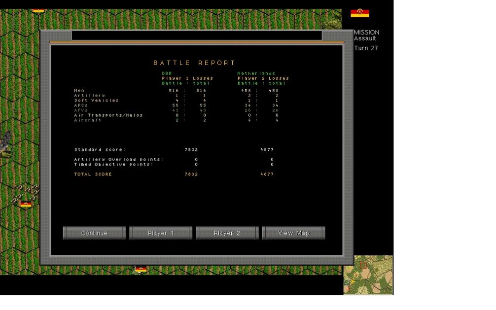Click the View Map button
Screen dimensions: 496x310
coord(293,233)
